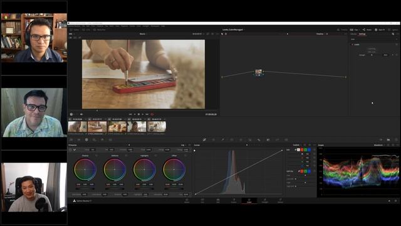Toggle the Open FX panel button
Screen dimensions: 401x226
point(380,30)
